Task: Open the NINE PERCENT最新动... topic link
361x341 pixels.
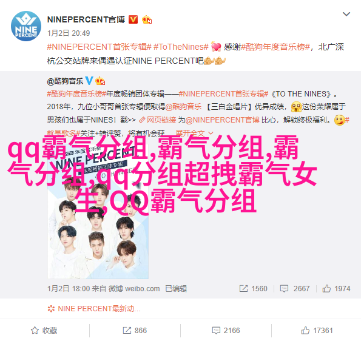Action: click(94, 308)
